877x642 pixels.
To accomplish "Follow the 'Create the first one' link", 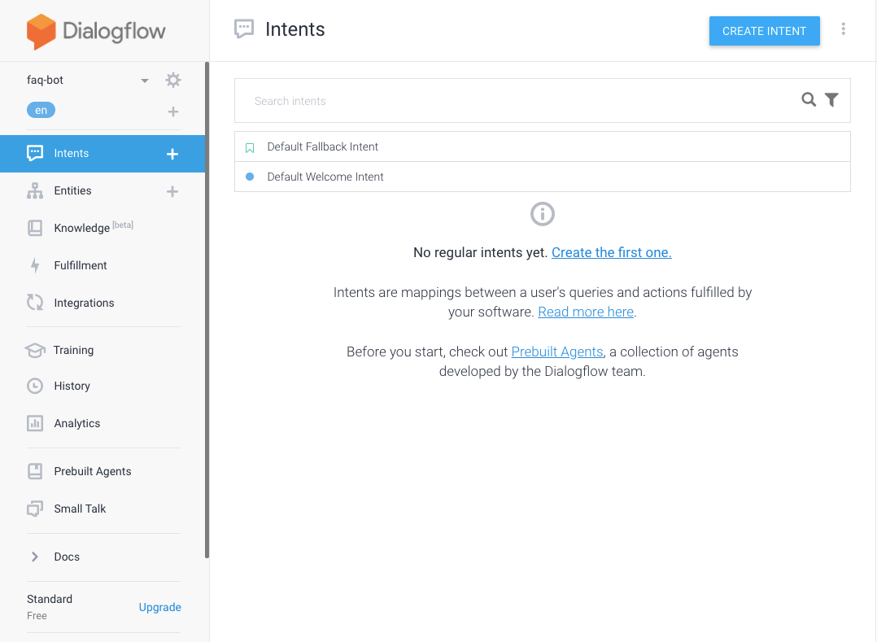I will (611, 252).
